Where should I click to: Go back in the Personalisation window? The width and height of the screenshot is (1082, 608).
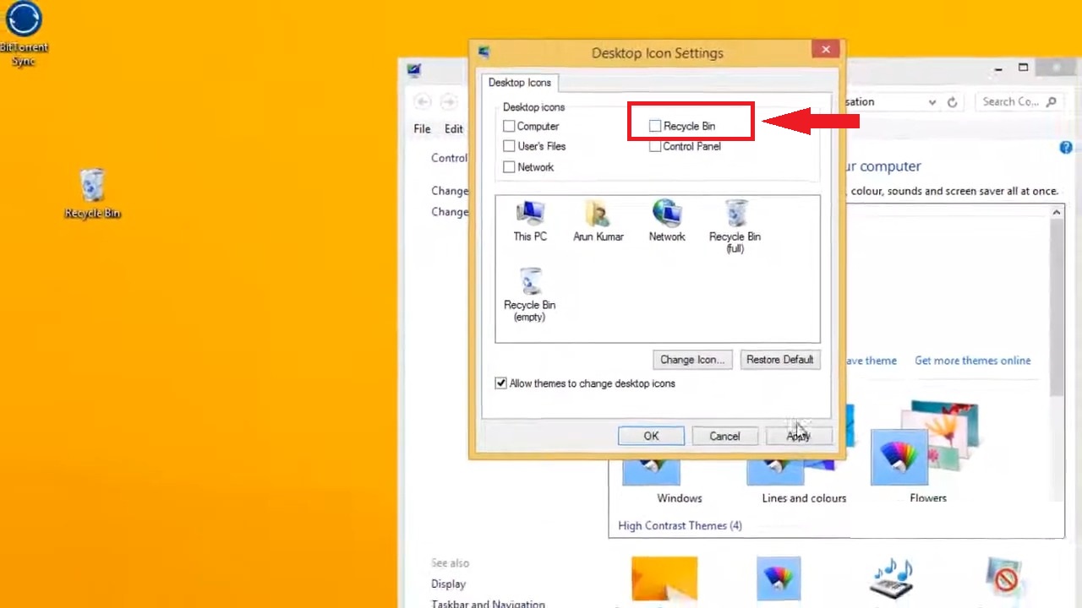point(423,102)
